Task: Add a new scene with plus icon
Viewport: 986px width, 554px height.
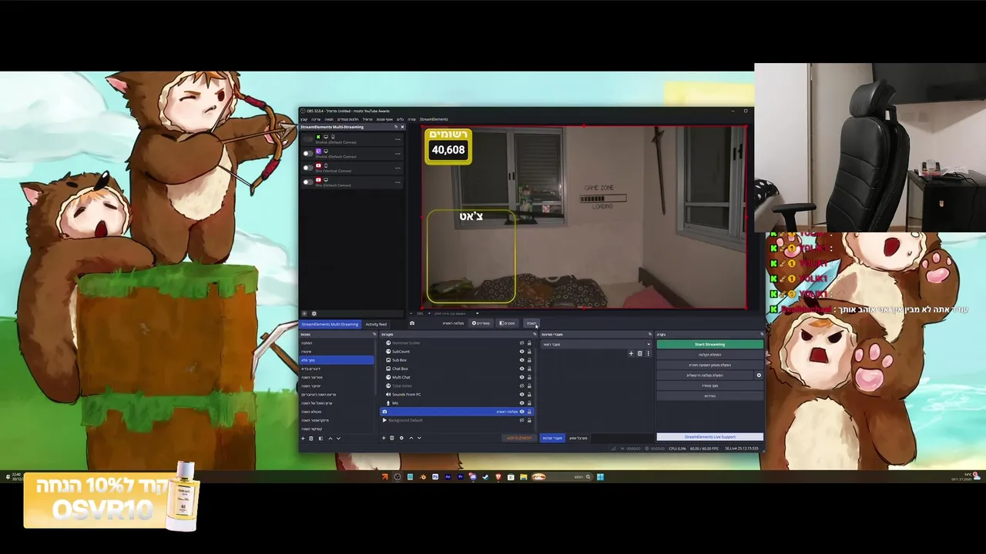Action: click(303, 438)
